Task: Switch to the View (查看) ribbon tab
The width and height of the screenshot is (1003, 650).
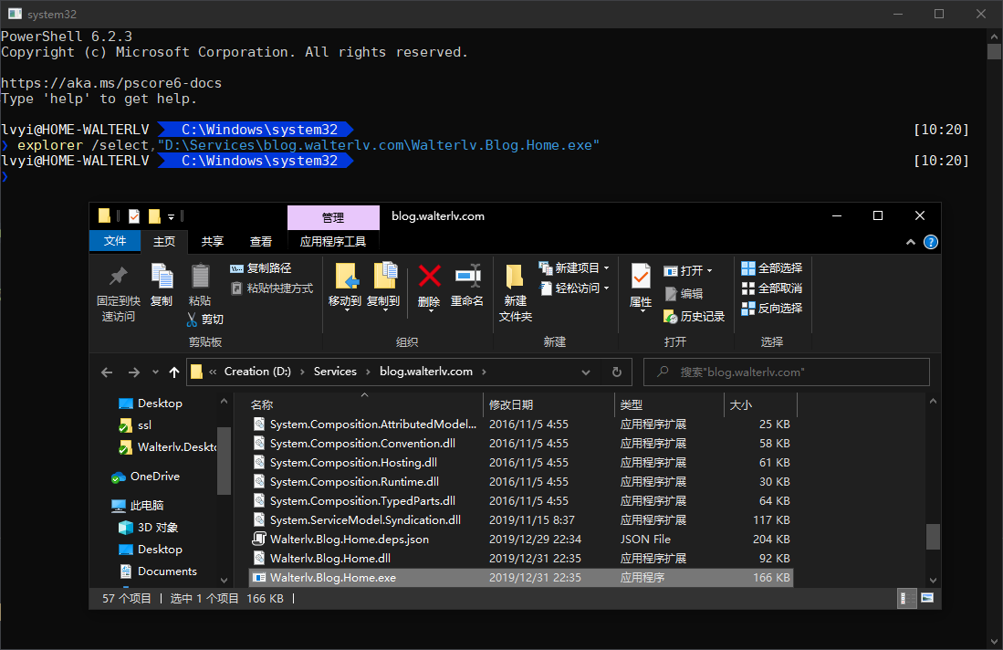Action: (x=261, y=241)
